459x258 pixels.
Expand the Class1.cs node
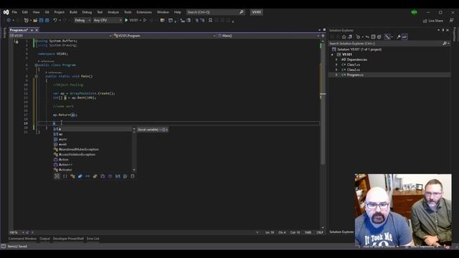(x=336, y=64)
